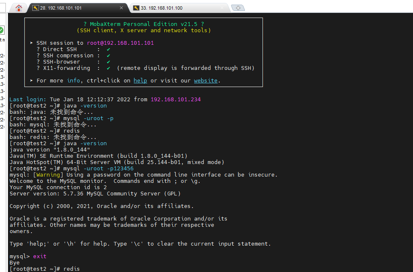Click the 'Bye' output line
The image size is (413, 272).
coord(15,263)
